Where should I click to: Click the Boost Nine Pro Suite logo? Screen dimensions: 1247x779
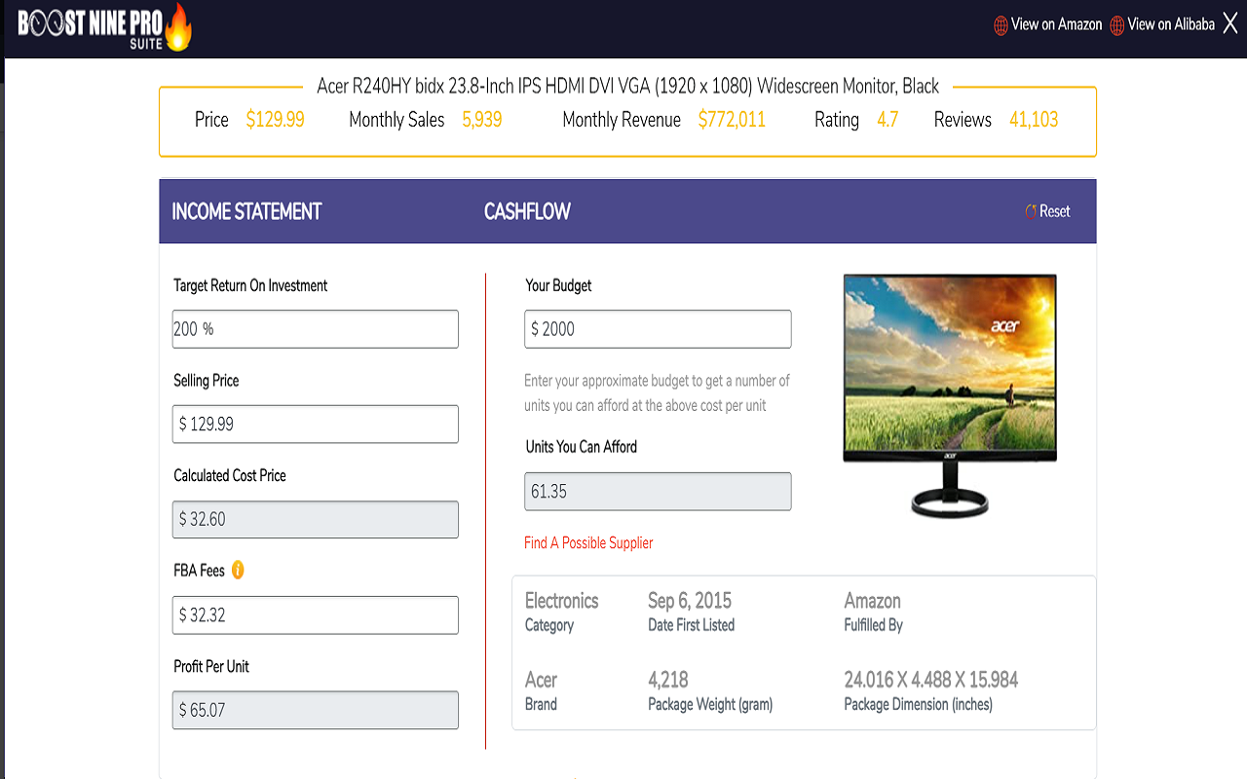tap(105, 26)
